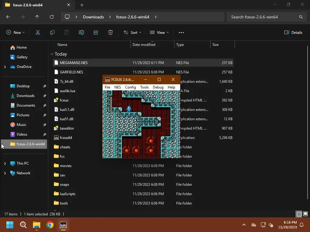The image size is (310, 232).
Task: Click Downloads in the address bar
Action: tap(93, 17)
